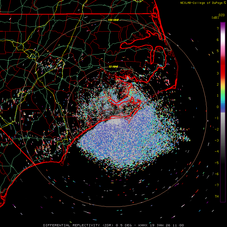Click the legend value 4

(x=218, y=62)
